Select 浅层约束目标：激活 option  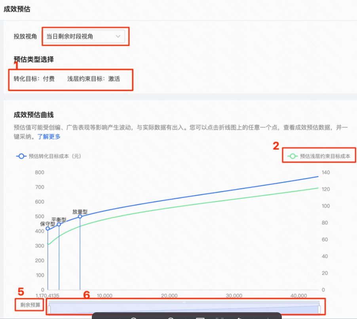pyautogui.click(x=93, y=79)
